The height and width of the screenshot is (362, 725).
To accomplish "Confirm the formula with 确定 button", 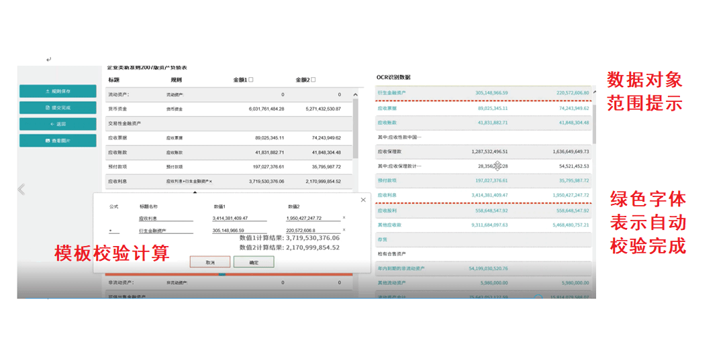I will pyautogui.click(x=254, y=262).
